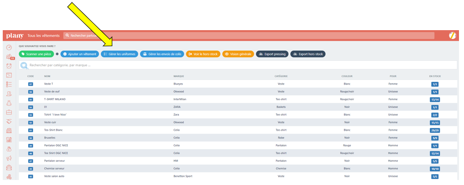Viewport: 464px width, 185px height.
Task: Click the sidebar icon with 11 badge
Action: [9, 57]
